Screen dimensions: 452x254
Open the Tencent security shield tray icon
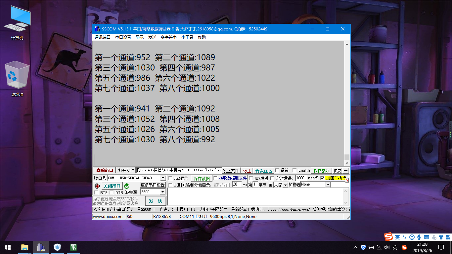pyautogui.click(x=363, y=247)
